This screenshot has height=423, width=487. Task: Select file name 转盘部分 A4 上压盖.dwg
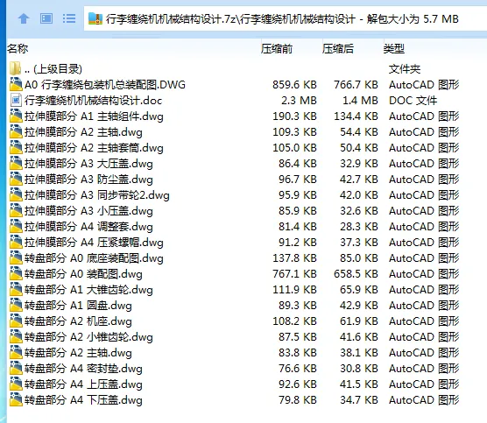[x=83, y=384]
